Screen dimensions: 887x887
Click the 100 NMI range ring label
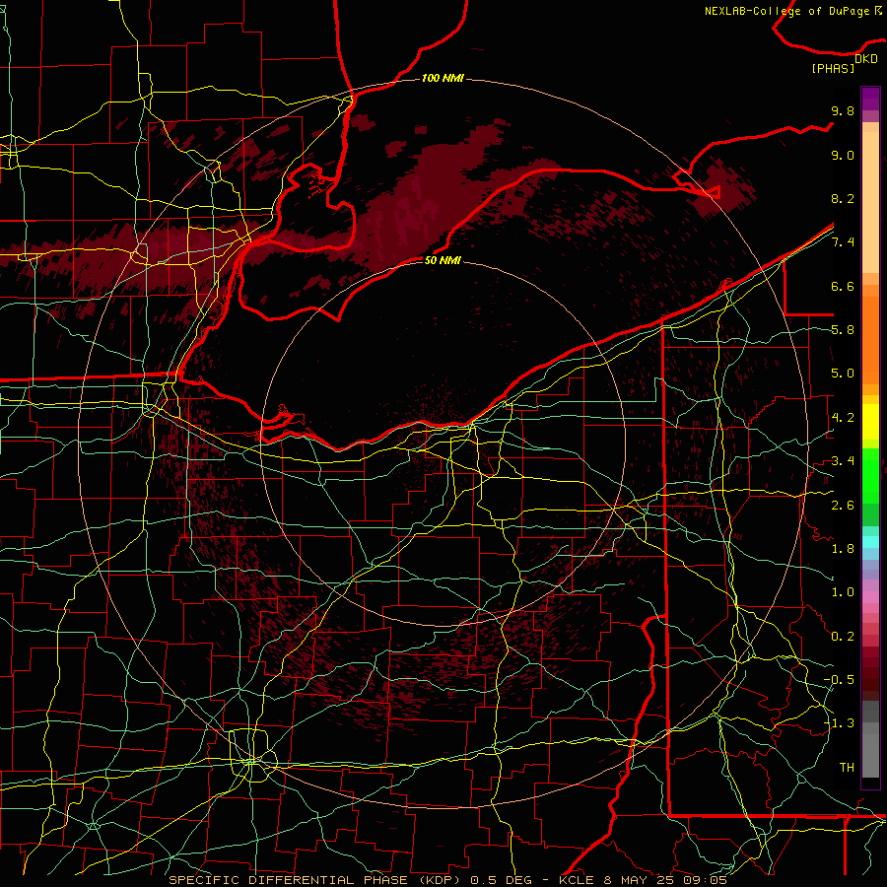(443, 78)
